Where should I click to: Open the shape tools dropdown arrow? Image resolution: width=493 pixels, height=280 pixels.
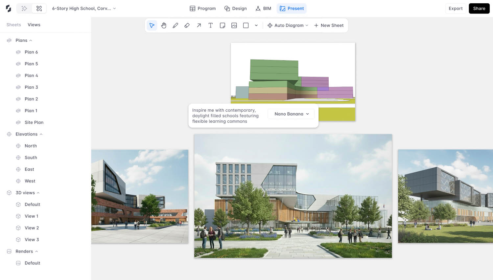pos(256,25)
